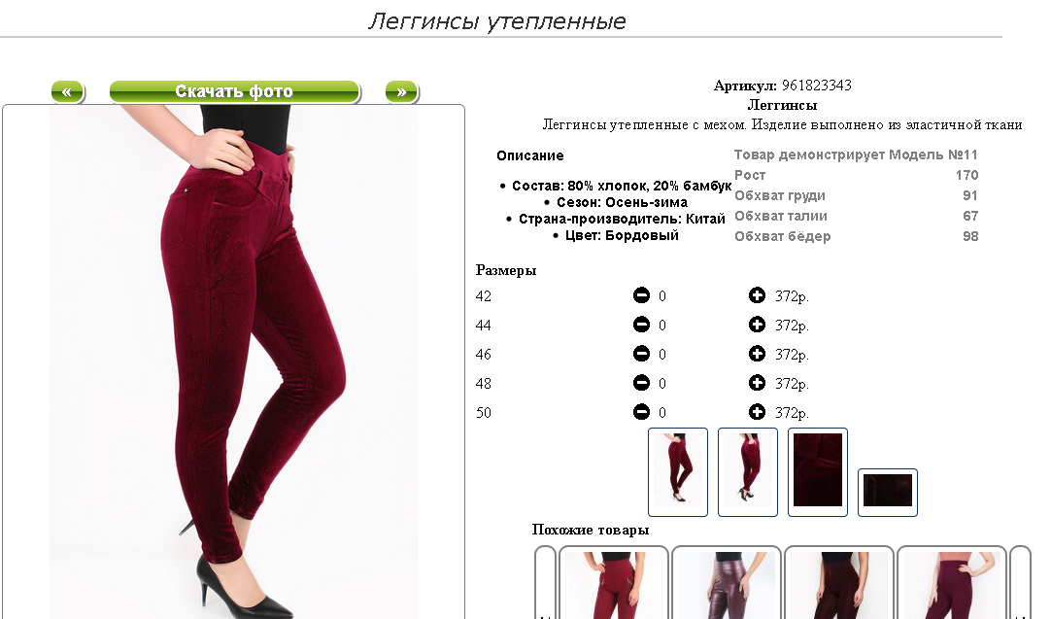Select the dark bordeaux color swatch thumbnail
This screenshot has width=1051, height=619.
click(x=888, y=493)
